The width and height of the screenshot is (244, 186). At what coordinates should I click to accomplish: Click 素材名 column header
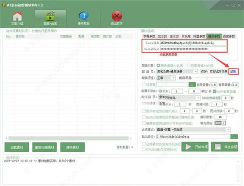20,37
